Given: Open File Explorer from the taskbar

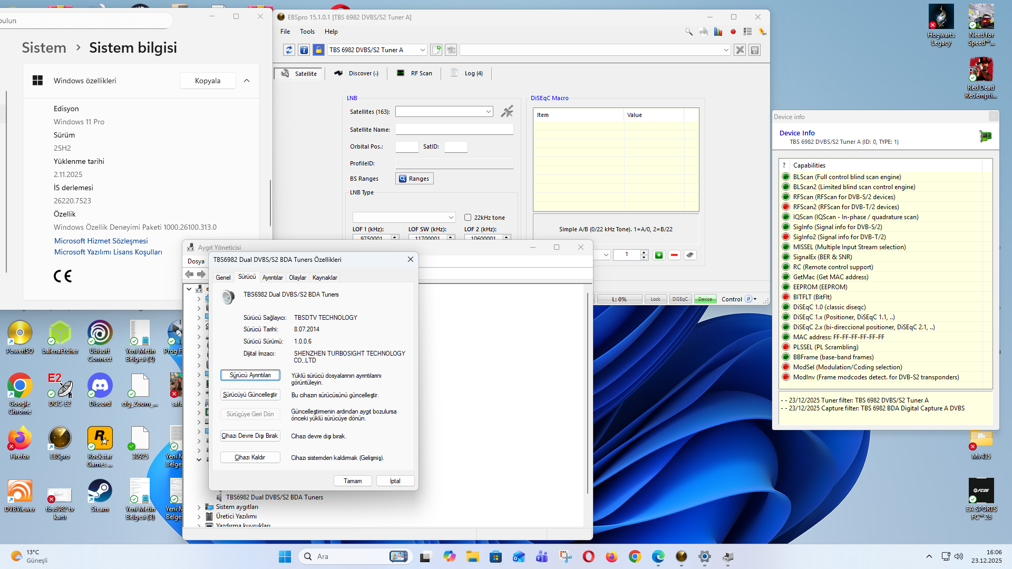Looking at the screenshot, I should [472, 556].
